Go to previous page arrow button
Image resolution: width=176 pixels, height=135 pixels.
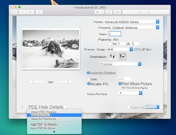click(x=40, y=82)
